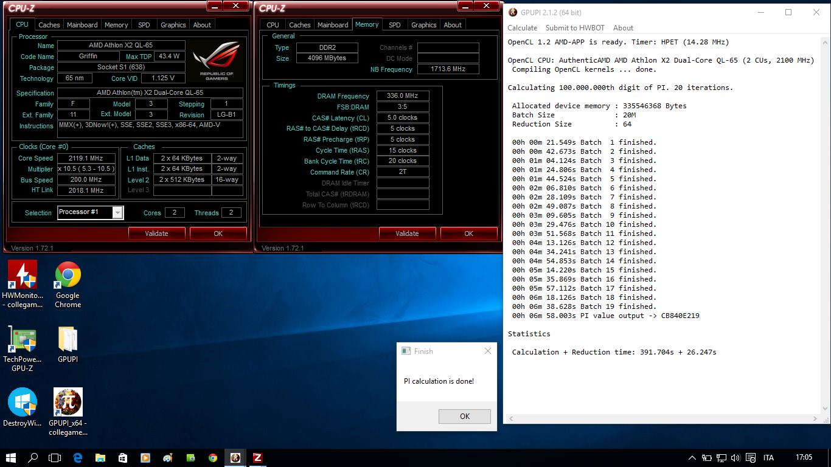
Task: Click 'Batch 10 finished' log line
Action: coord(584,224)
